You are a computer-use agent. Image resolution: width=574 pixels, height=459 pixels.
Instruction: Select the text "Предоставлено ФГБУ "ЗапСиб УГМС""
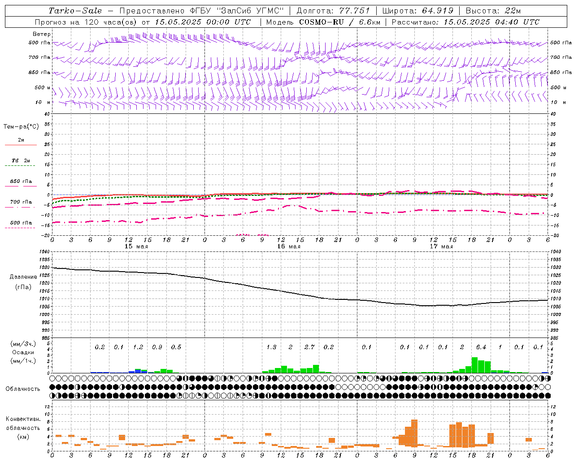tap(202, 11)
